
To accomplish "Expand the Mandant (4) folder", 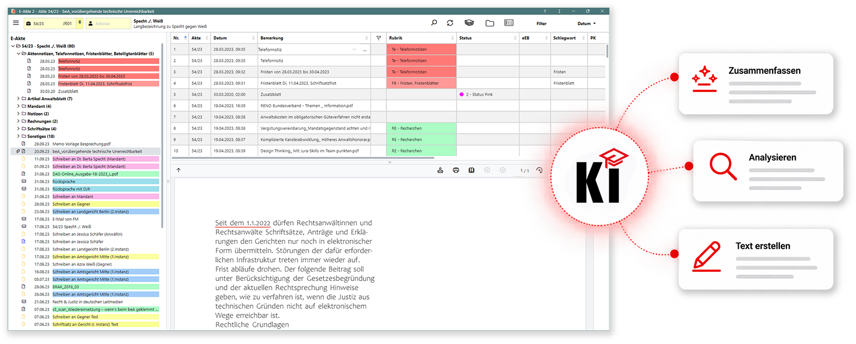I will click(x=18, y=106).
